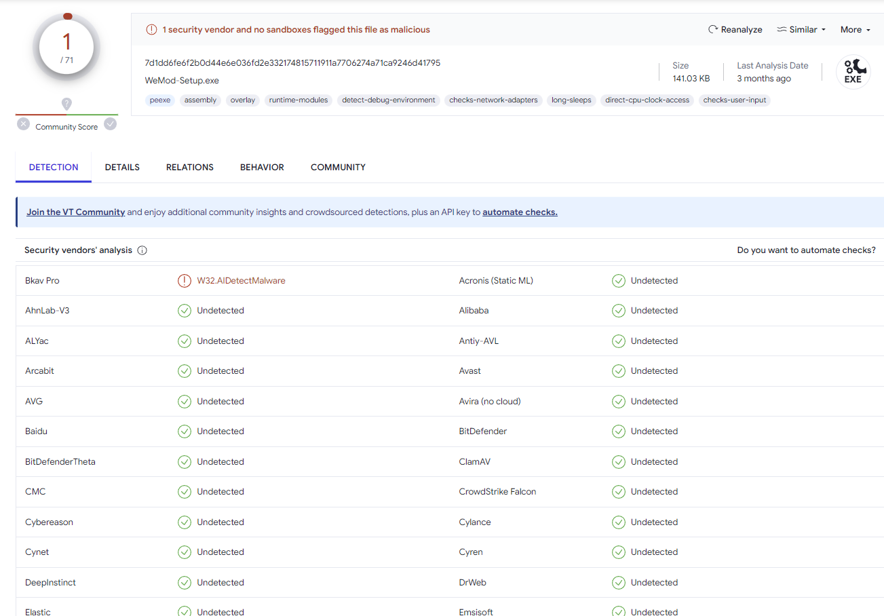
Task: Switch to the COMMUNITY tab
Action: tap(338, 167)
